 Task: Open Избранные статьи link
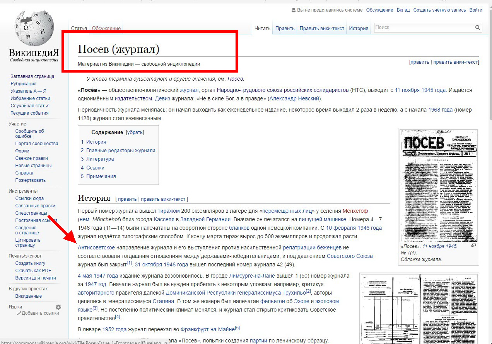coord(31,98)
